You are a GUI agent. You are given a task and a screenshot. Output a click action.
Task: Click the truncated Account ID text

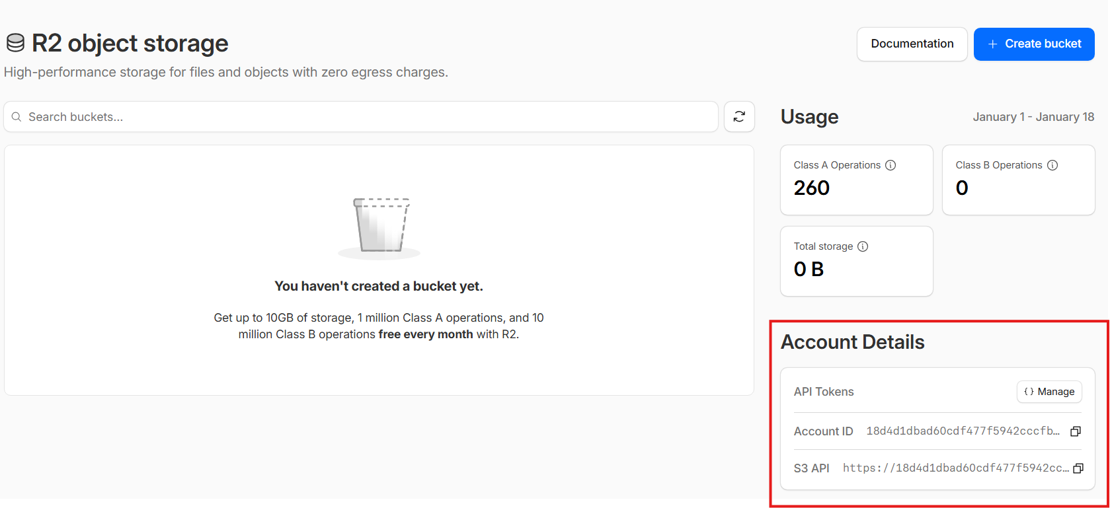click(x=963, y=431)
